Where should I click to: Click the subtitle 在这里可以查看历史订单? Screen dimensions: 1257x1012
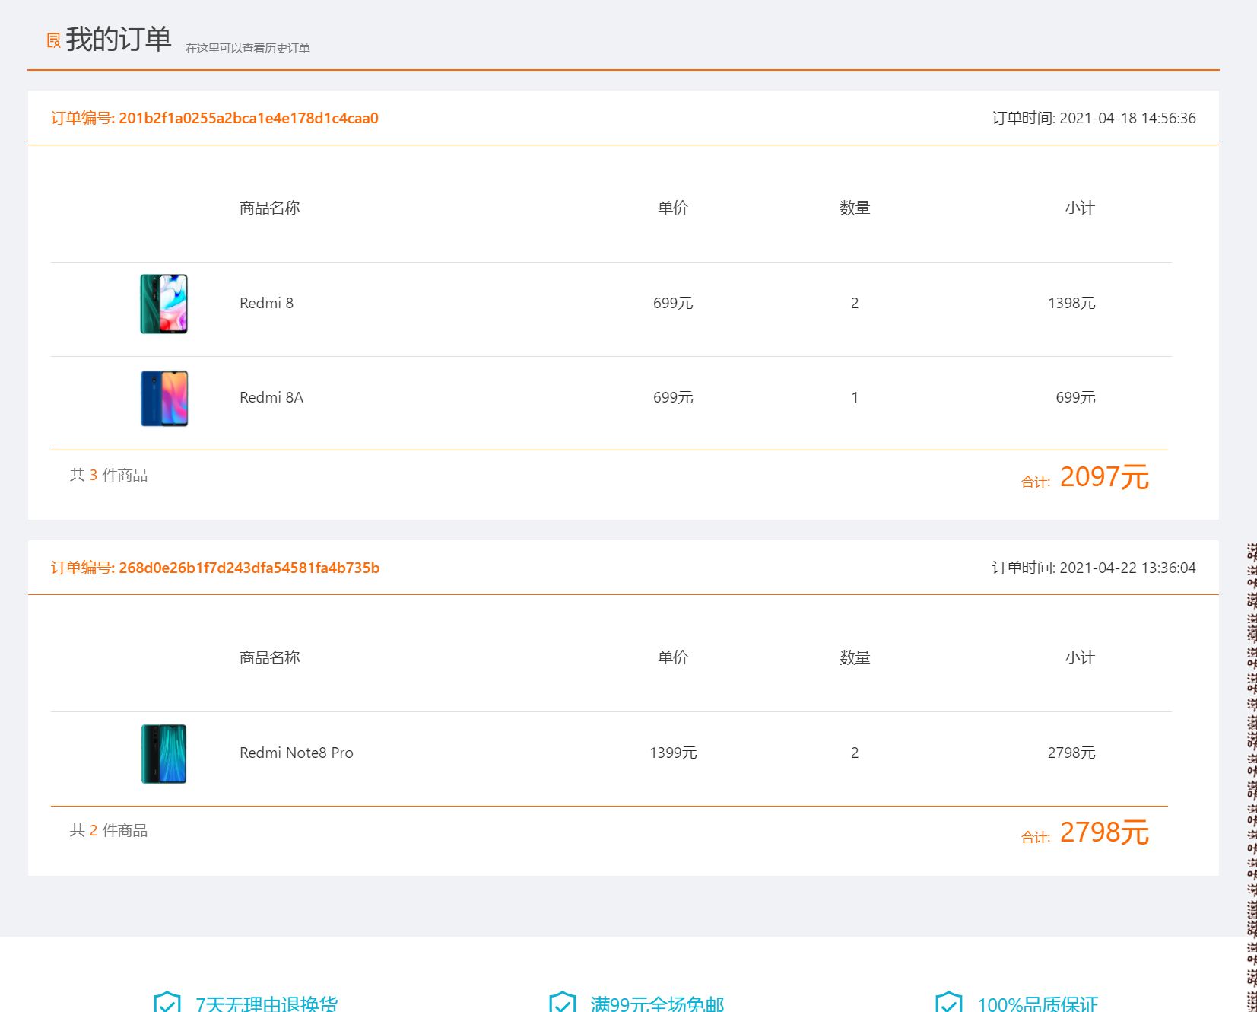[248, 48]
